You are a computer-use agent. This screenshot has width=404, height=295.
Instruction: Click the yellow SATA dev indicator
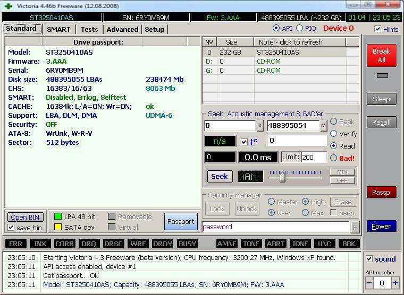[x=58, y=227]
